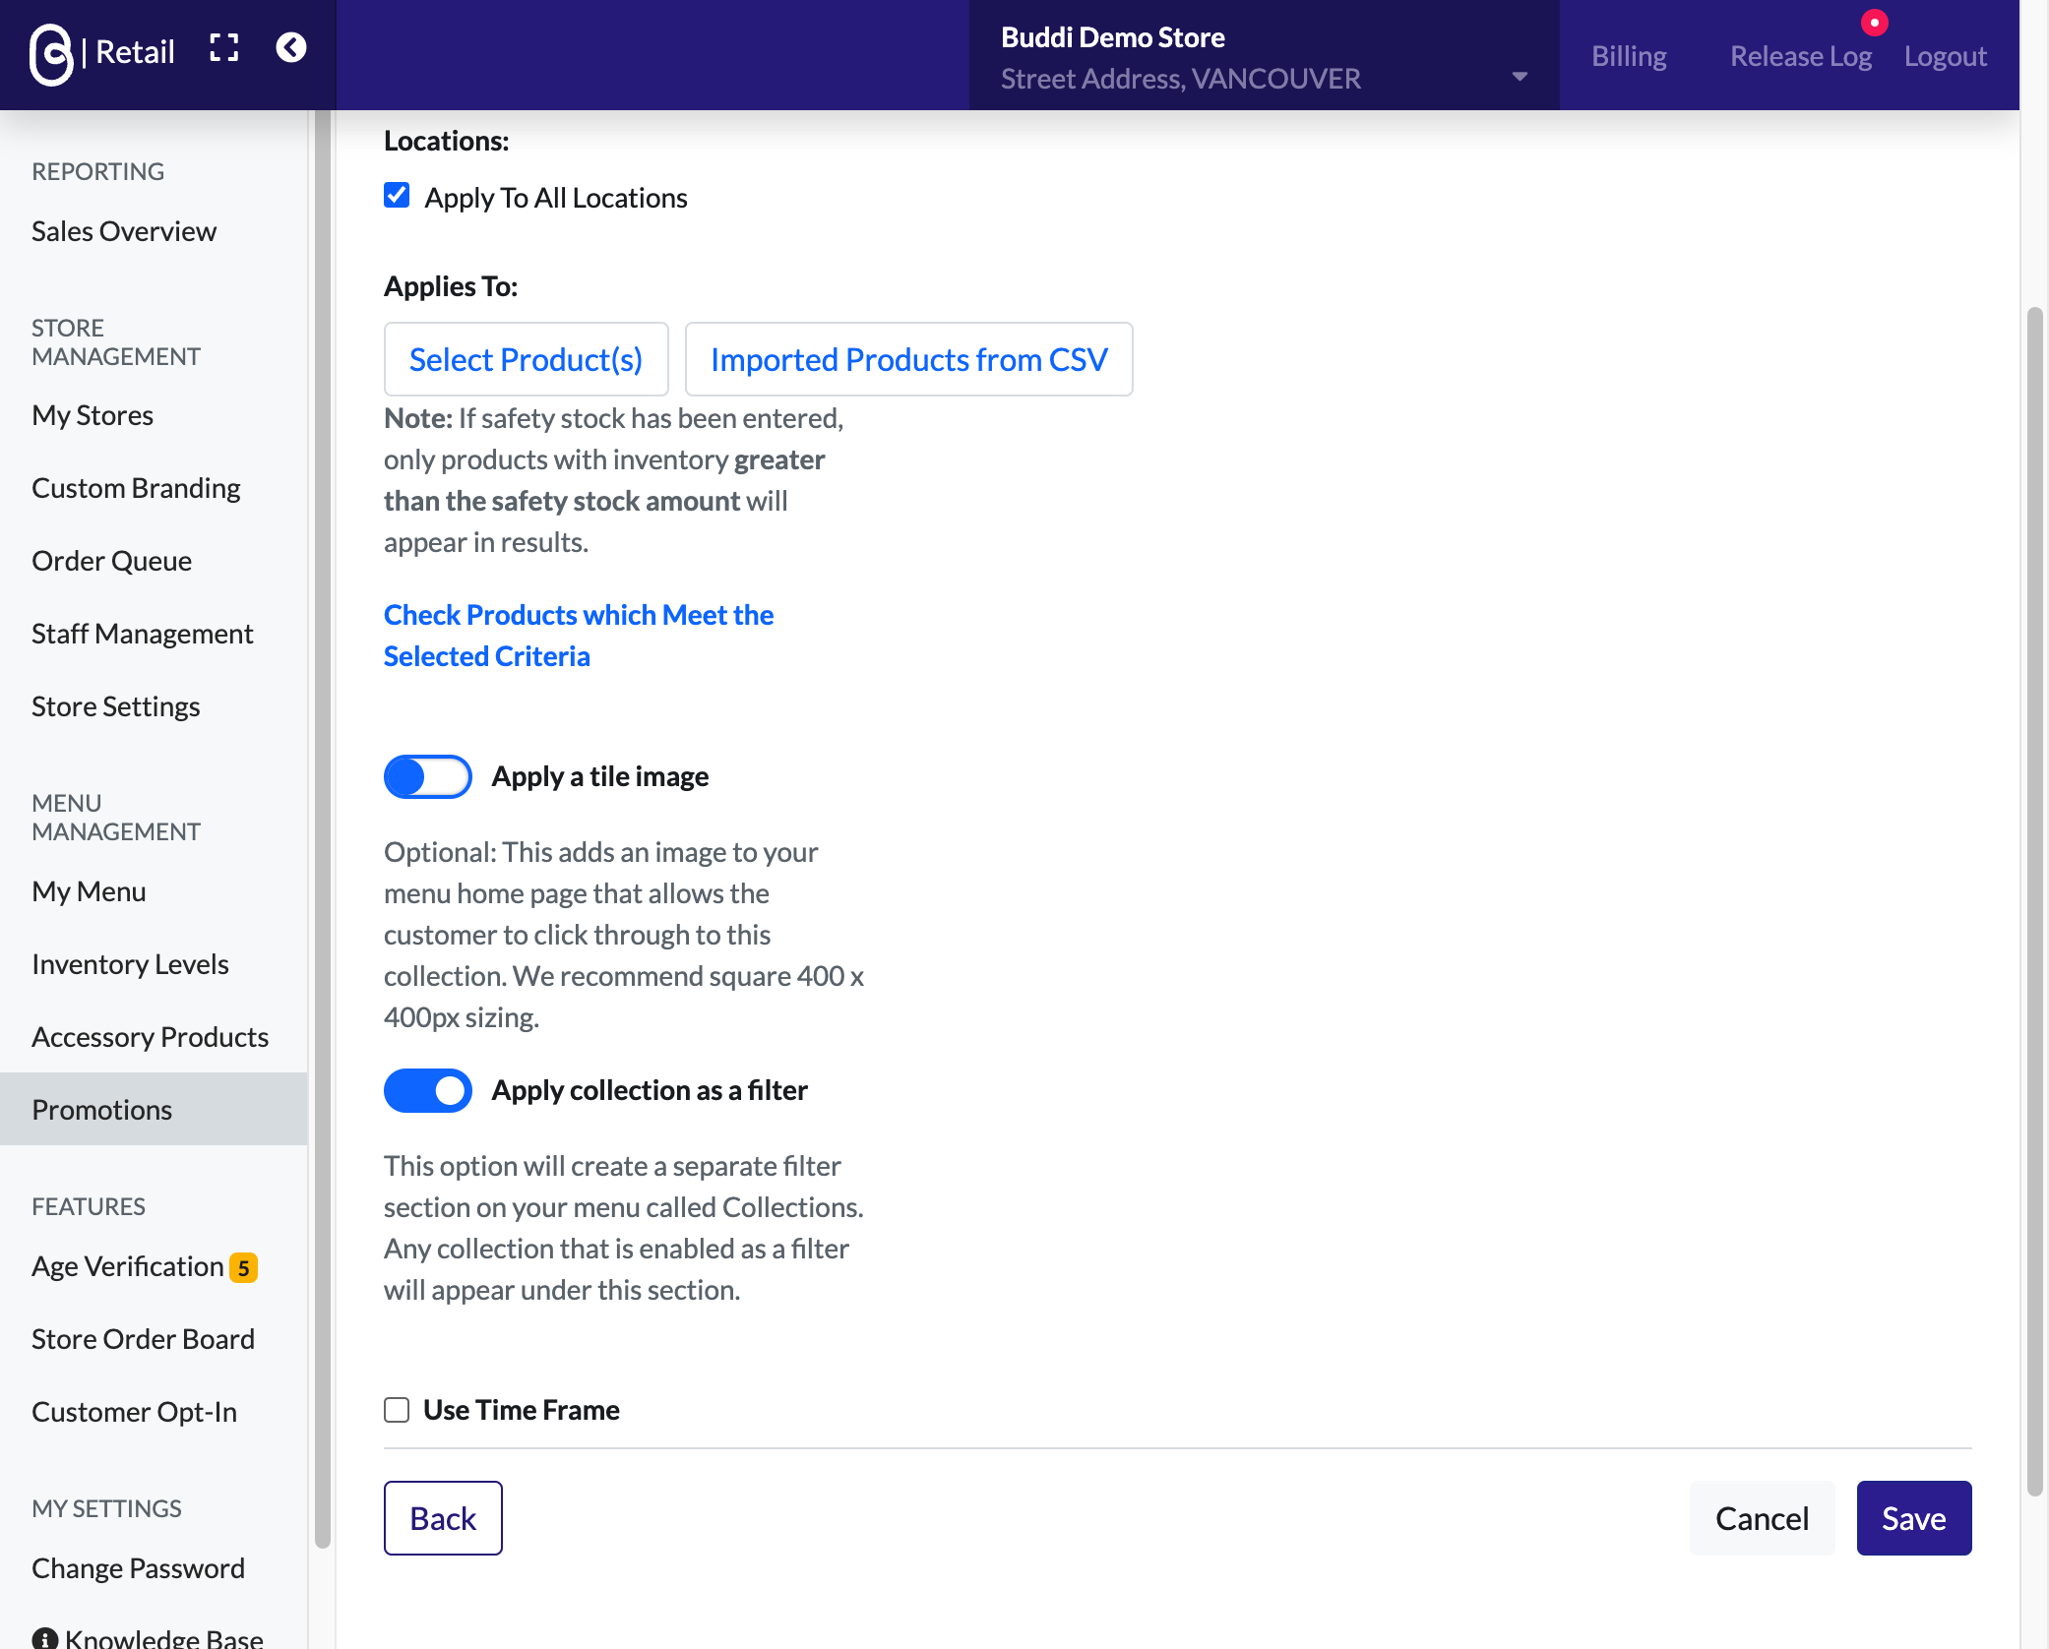The height and width of the screenshot is (1649, 2049).
Task: Click Imported Products from CSV button
Action: [908, 359]
